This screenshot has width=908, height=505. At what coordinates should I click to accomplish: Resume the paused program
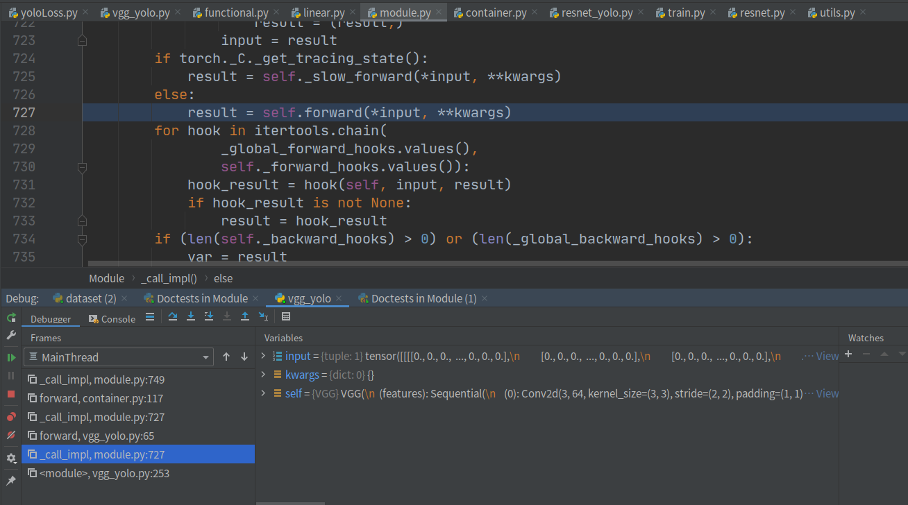[10, 356]
